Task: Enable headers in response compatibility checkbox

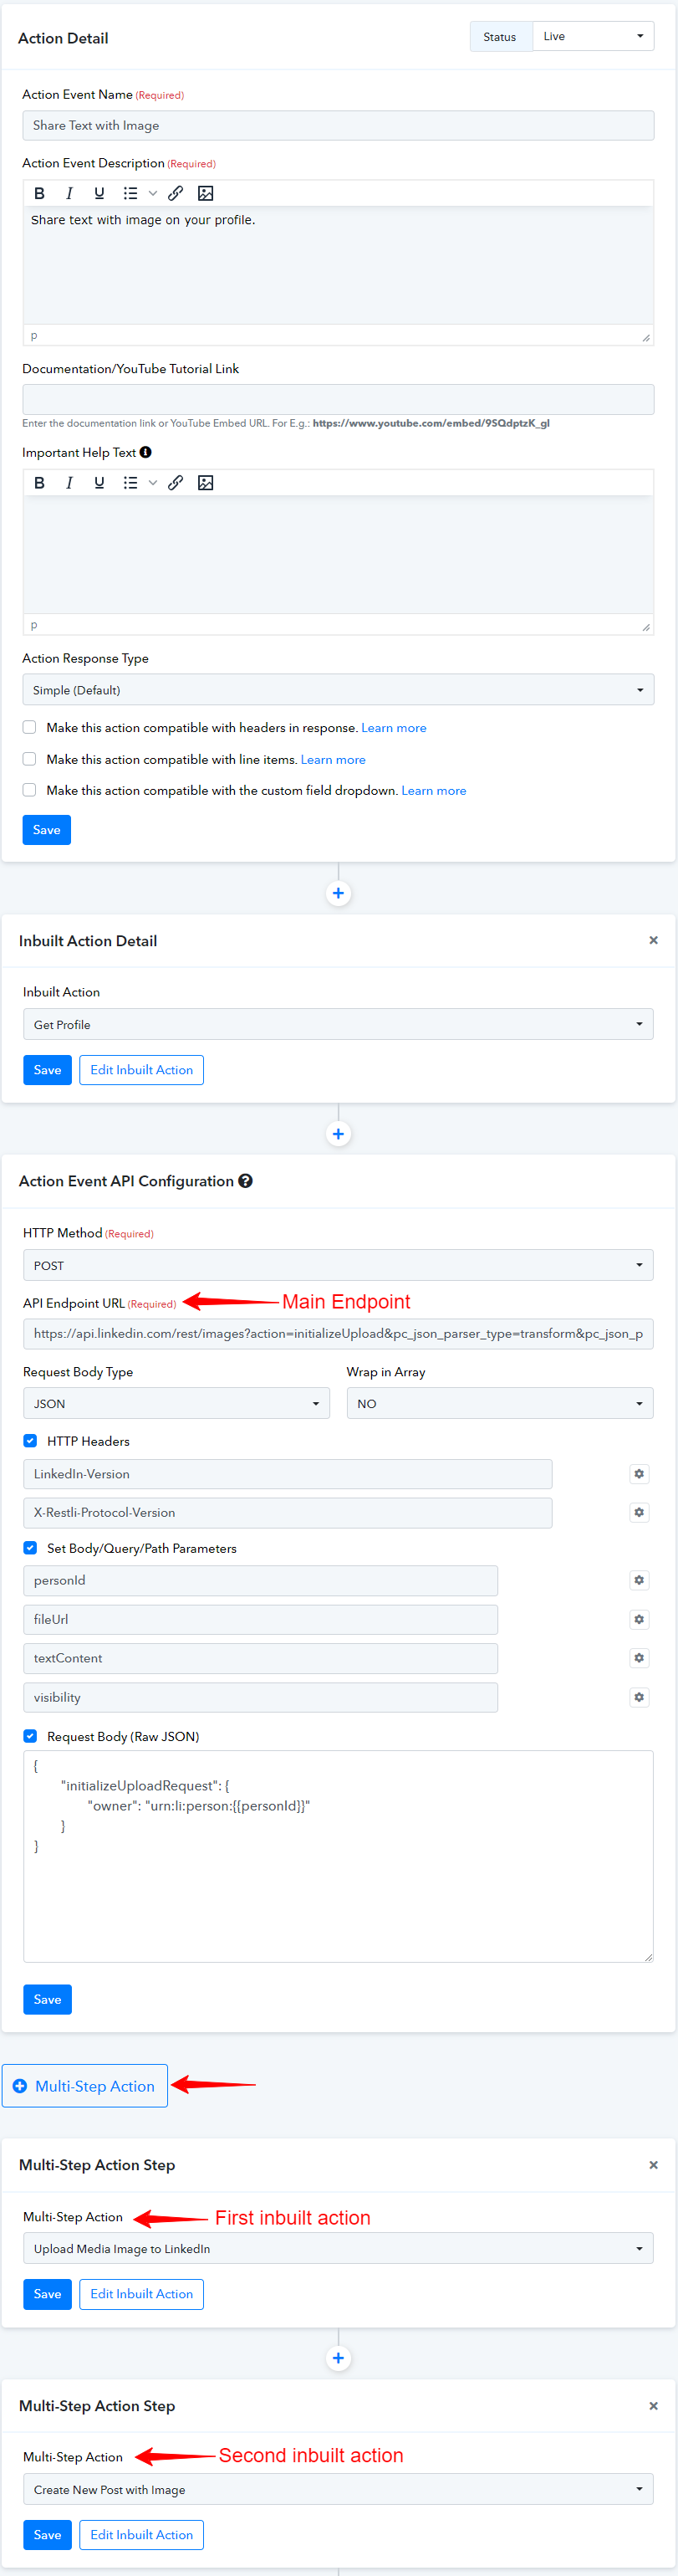Action: pos(30,727)
